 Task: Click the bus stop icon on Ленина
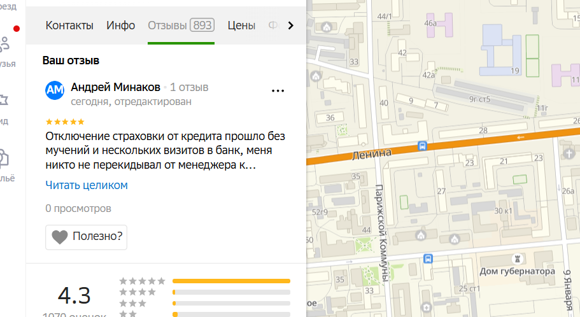[422, 146]
